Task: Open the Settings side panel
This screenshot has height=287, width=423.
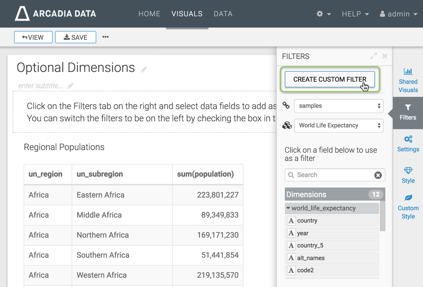Action: tap(408, 143)
